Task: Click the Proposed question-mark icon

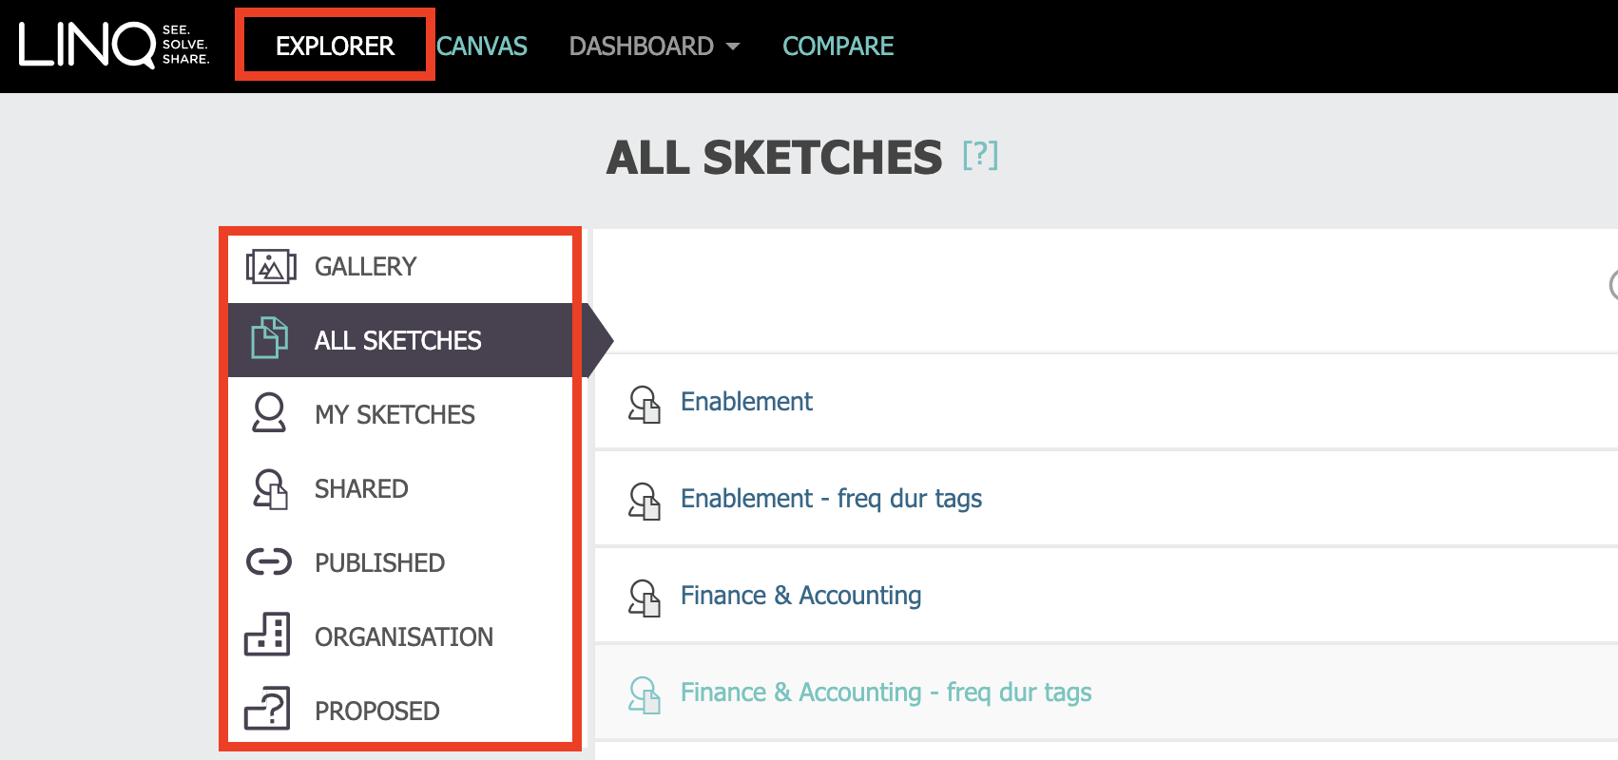Action: point(267,708)
